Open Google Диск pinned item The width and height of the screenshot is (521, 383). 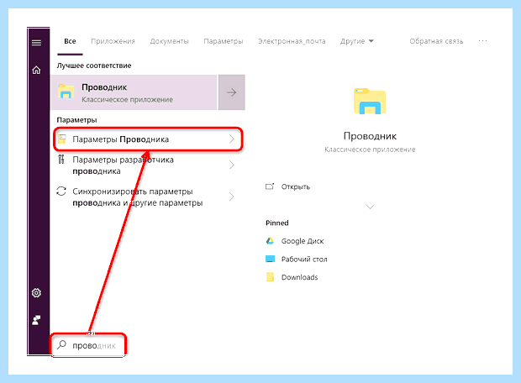[x=303, y=241]
